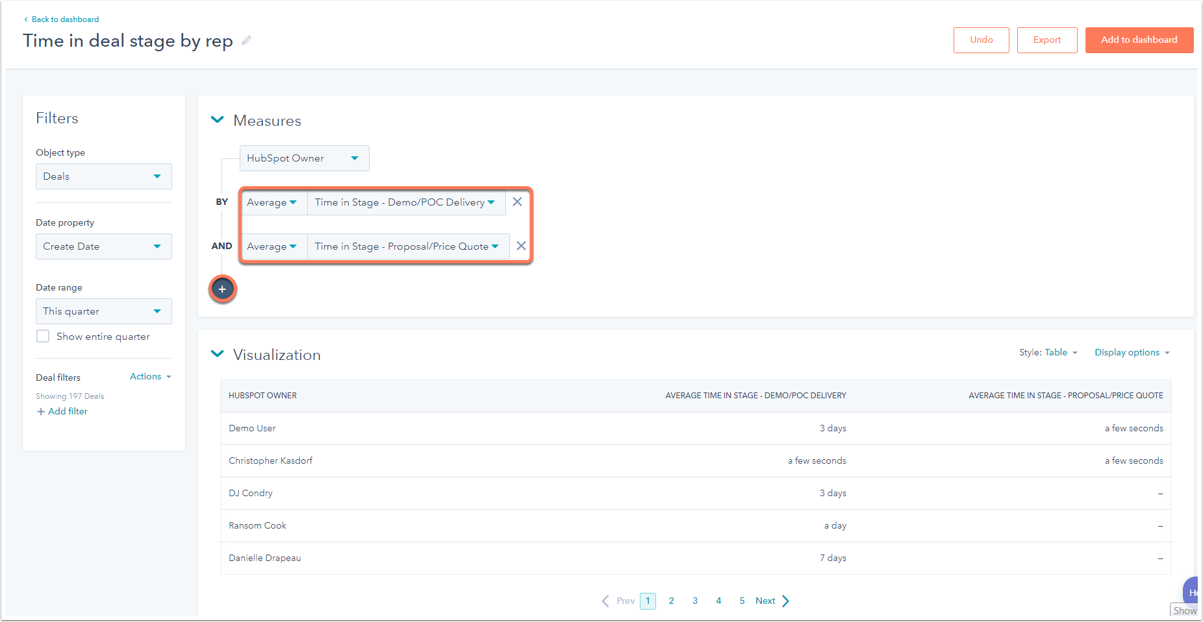Click the a day value for Ransom Cook
1203x622 pixels.
click(835, 526)
